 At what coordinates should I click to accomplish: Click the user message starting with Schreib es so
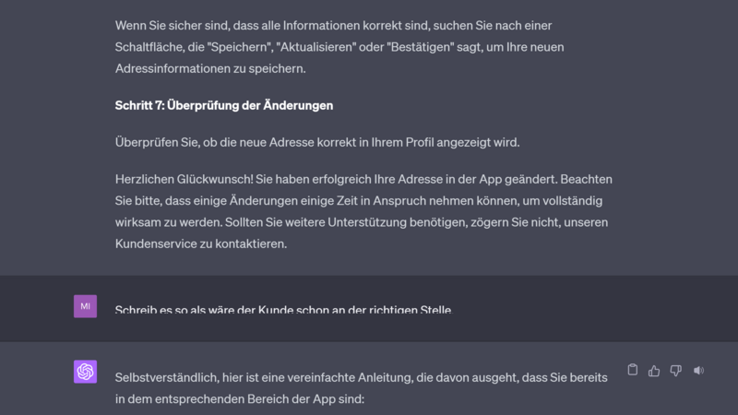point(283,310)
